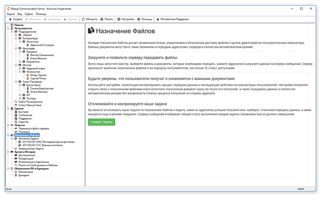Click the user icon next to Афанасий Столяров
The height and width of the screenshot is (197, 322).
(x=28, y=45)
